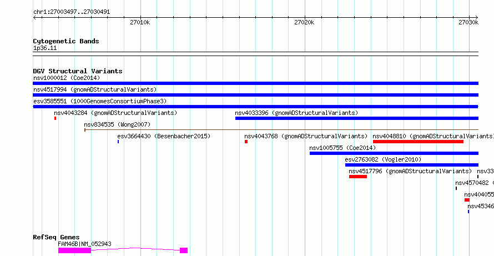Open esv3585551 (1000GenomesConsortiumPhase3) label
This screenshot has width=494, height=256.
(100, 101)
